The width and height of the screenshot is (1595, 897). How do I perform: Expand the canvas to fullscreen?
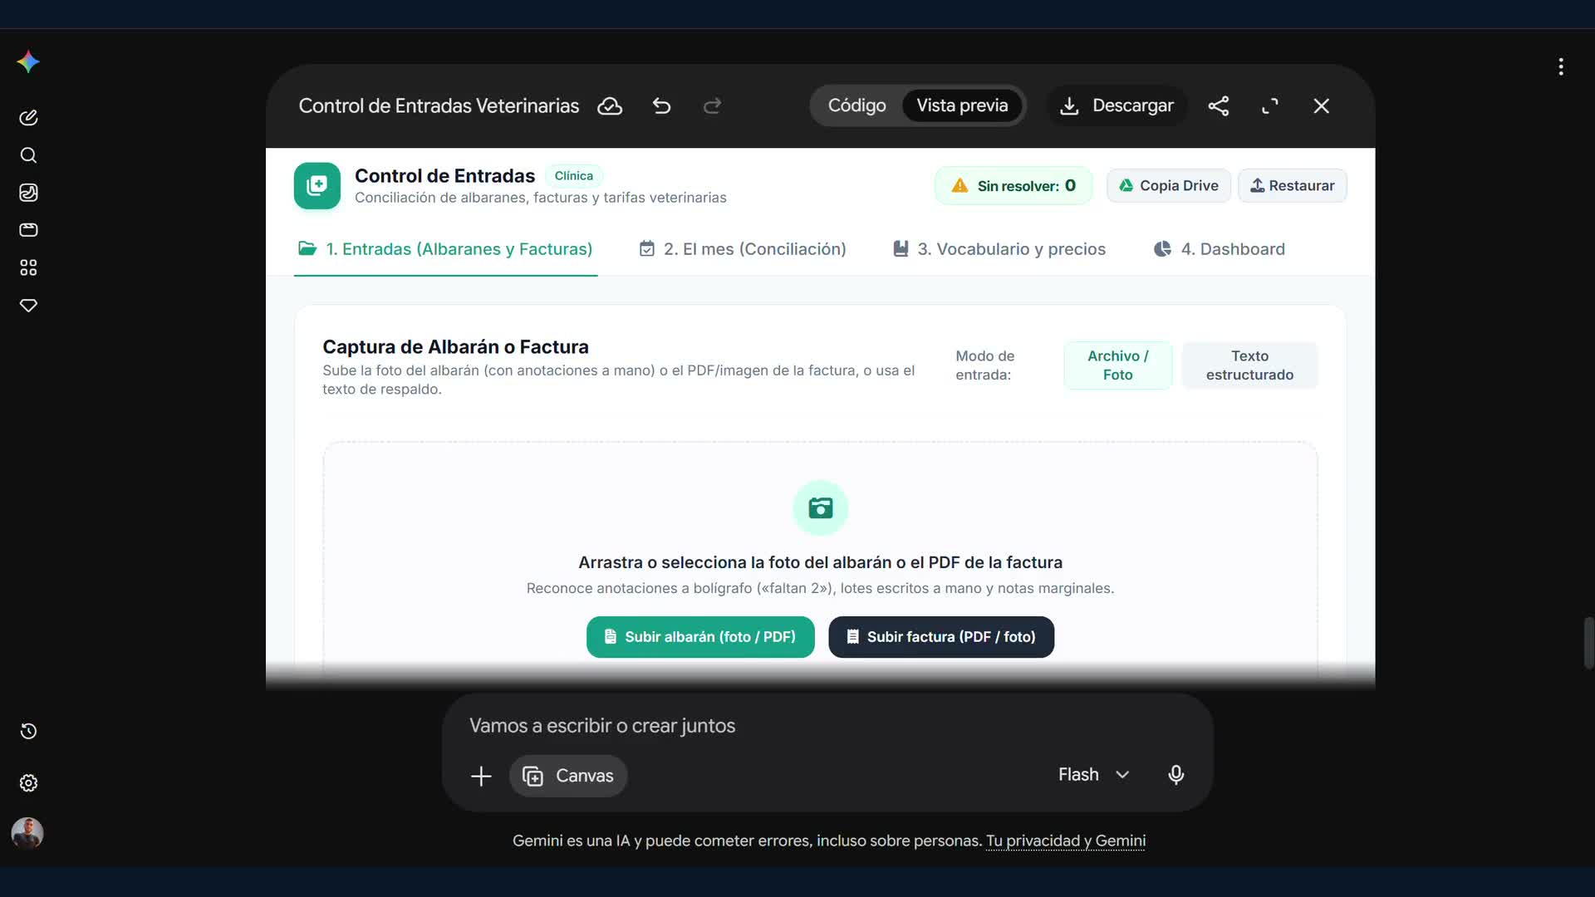click(1270, 106)
